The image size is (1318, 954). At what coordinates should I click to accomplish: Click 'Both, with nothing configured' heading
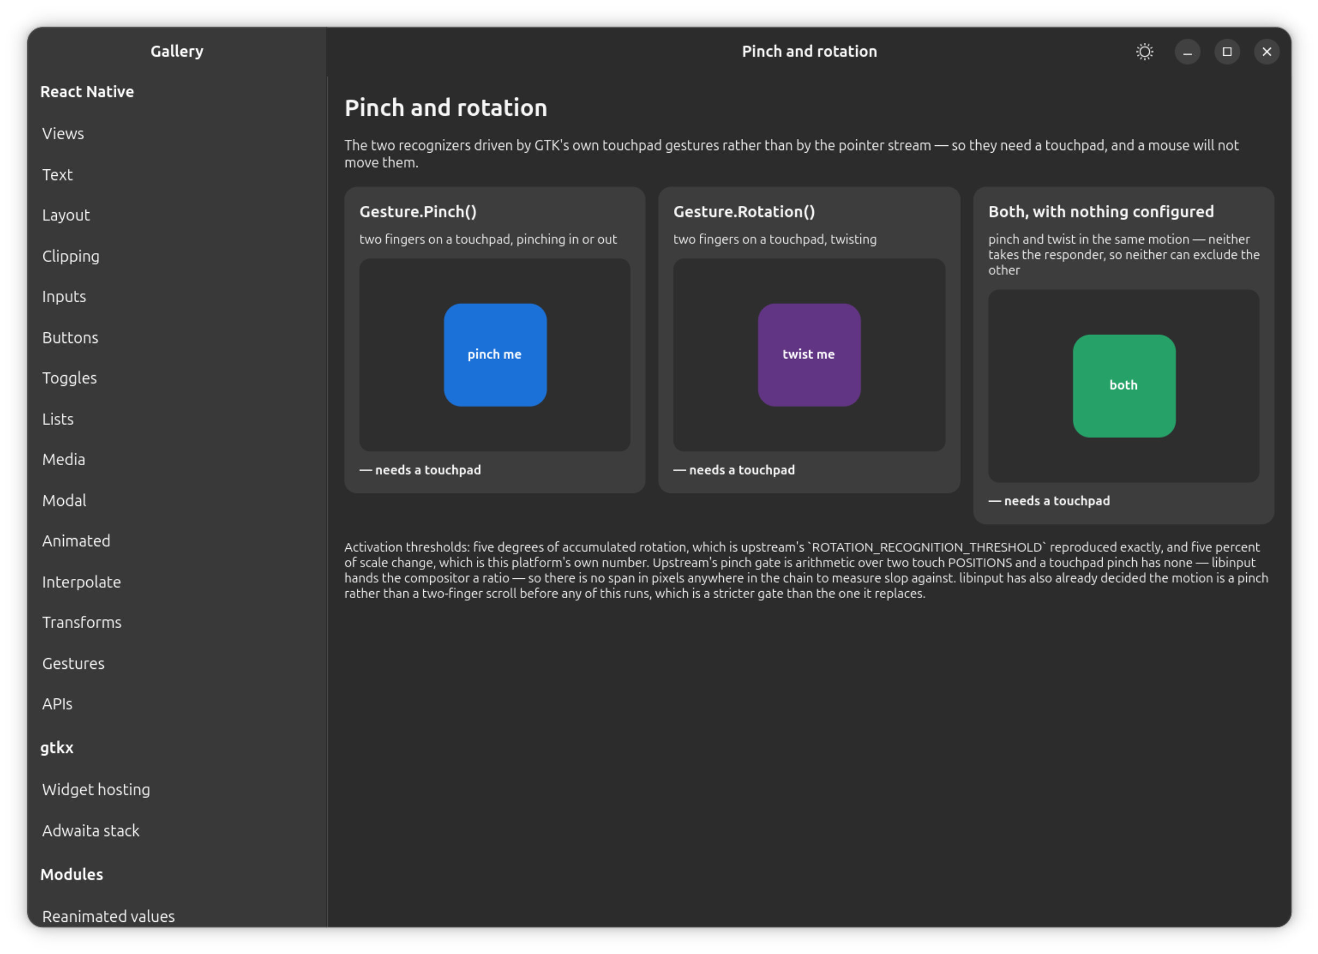tap(1100, 212)
